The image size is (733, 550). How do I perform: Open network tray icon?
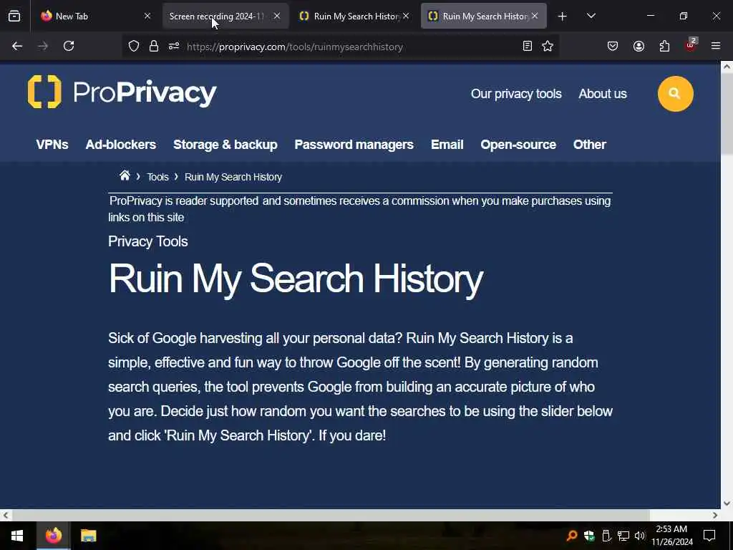[623, 536]
